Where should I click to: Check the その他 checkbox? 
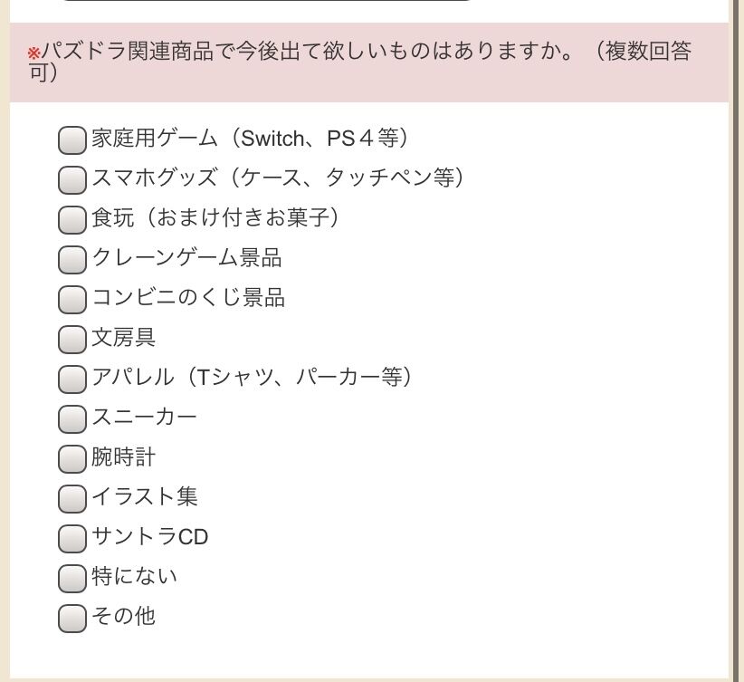pos(72,619)
